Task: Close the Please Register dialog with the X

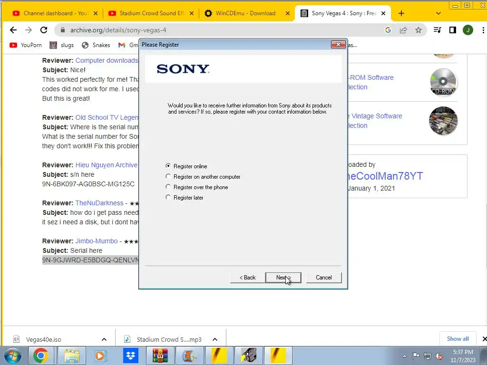Action: pos(338,45)
